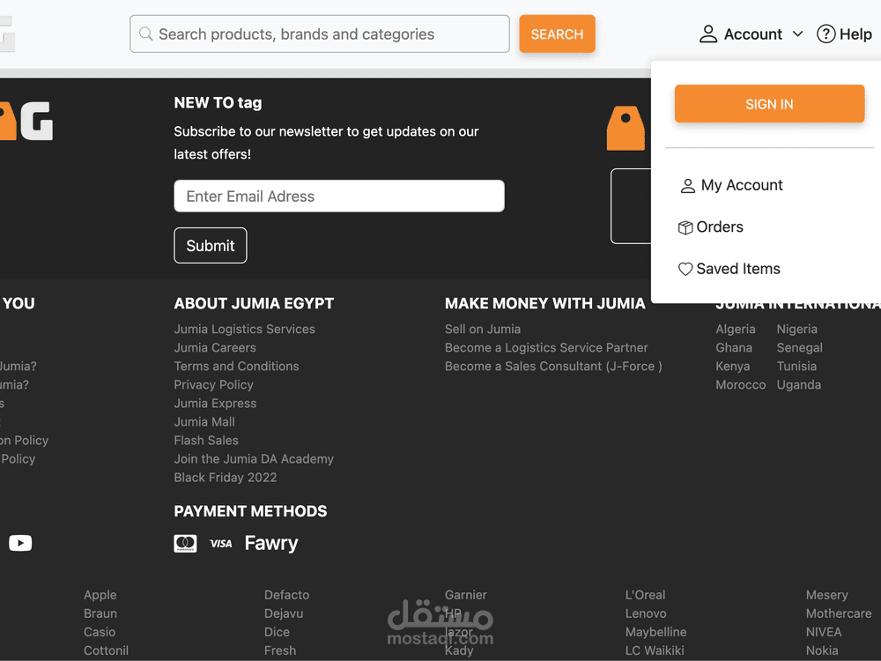Image resolution: width=881 pixels, height=661 pixels.
Task: Open the Casio brand link
Action: 100,632
